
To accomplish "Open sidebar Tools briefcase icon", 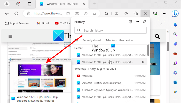I will pos(175,54).
